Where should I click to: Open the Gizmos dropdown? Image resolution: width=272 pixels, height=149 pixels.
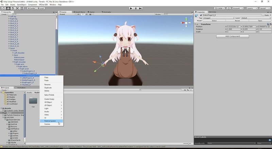point(158,14)
